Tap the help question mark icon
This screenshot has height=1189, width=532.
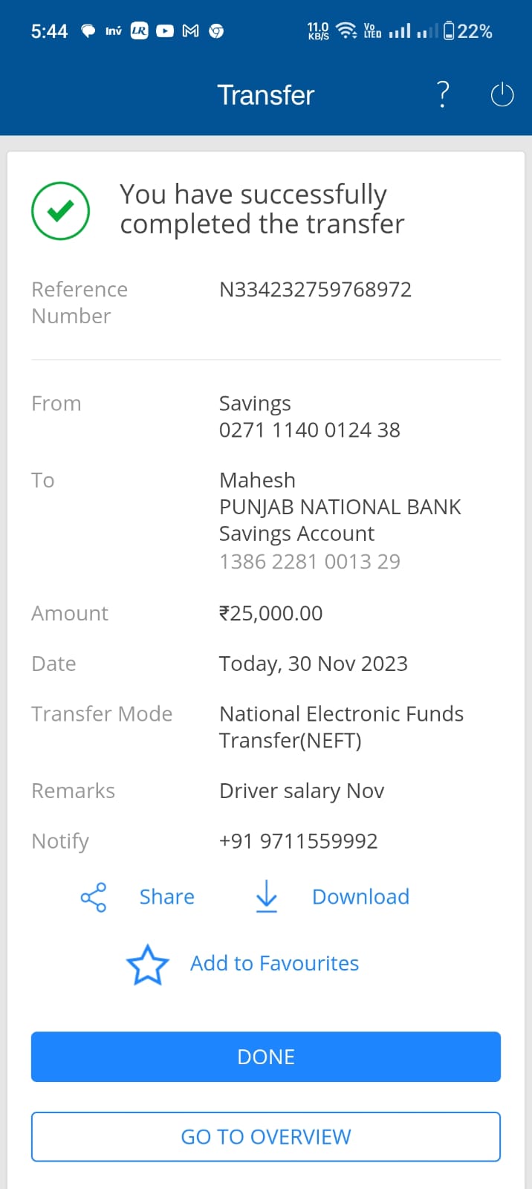tap(443, 95)
